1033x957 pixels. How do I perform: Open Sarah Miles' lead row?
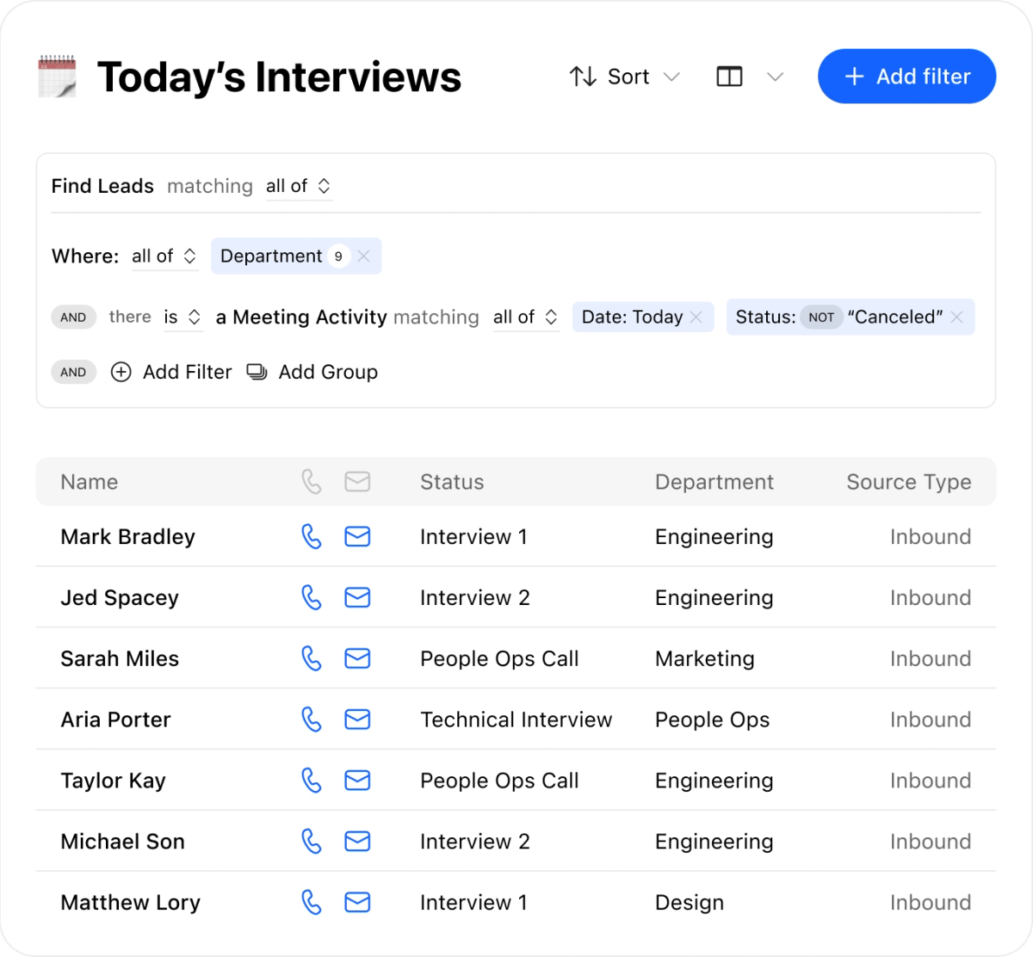516,658
